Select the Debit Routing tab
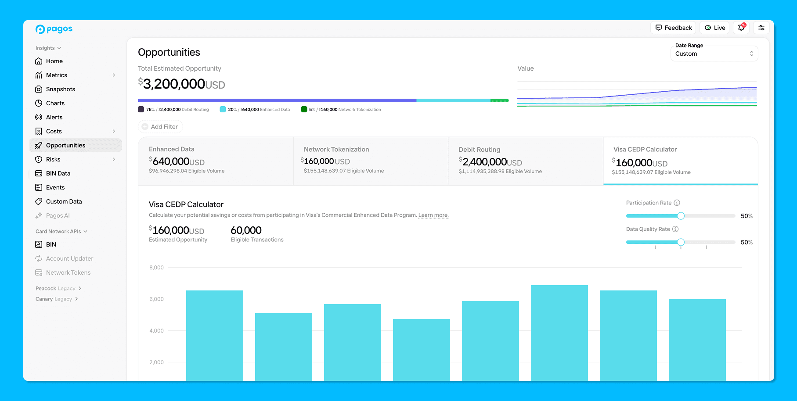This screenshot has height=401, width=797. [x=526, y=161]
